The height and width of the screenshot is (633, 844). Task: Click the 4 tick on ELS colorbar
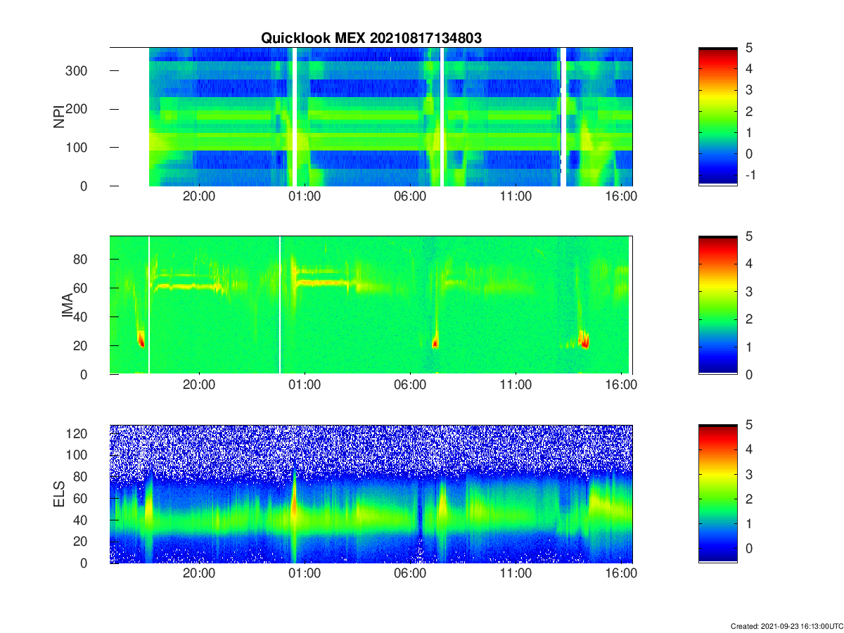point(750,449)
